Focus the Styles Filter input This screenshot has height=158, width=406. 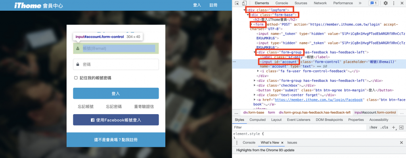pos(299,127)
